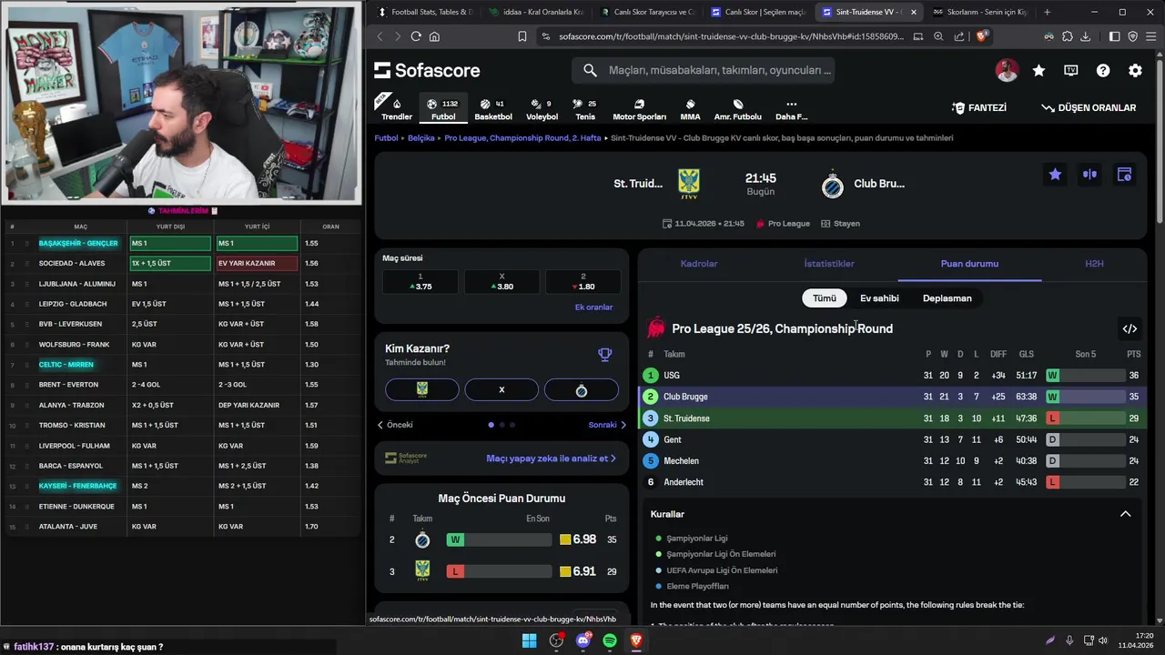Open the FANTEZİ section
The width and height of the screenshot is (1165, 655).
979,107
